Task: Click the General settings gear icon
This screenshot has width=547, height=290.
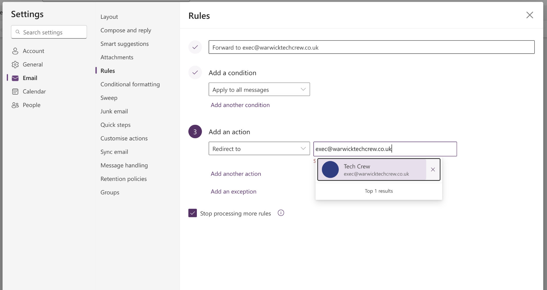Action: (x=15, y=64)
